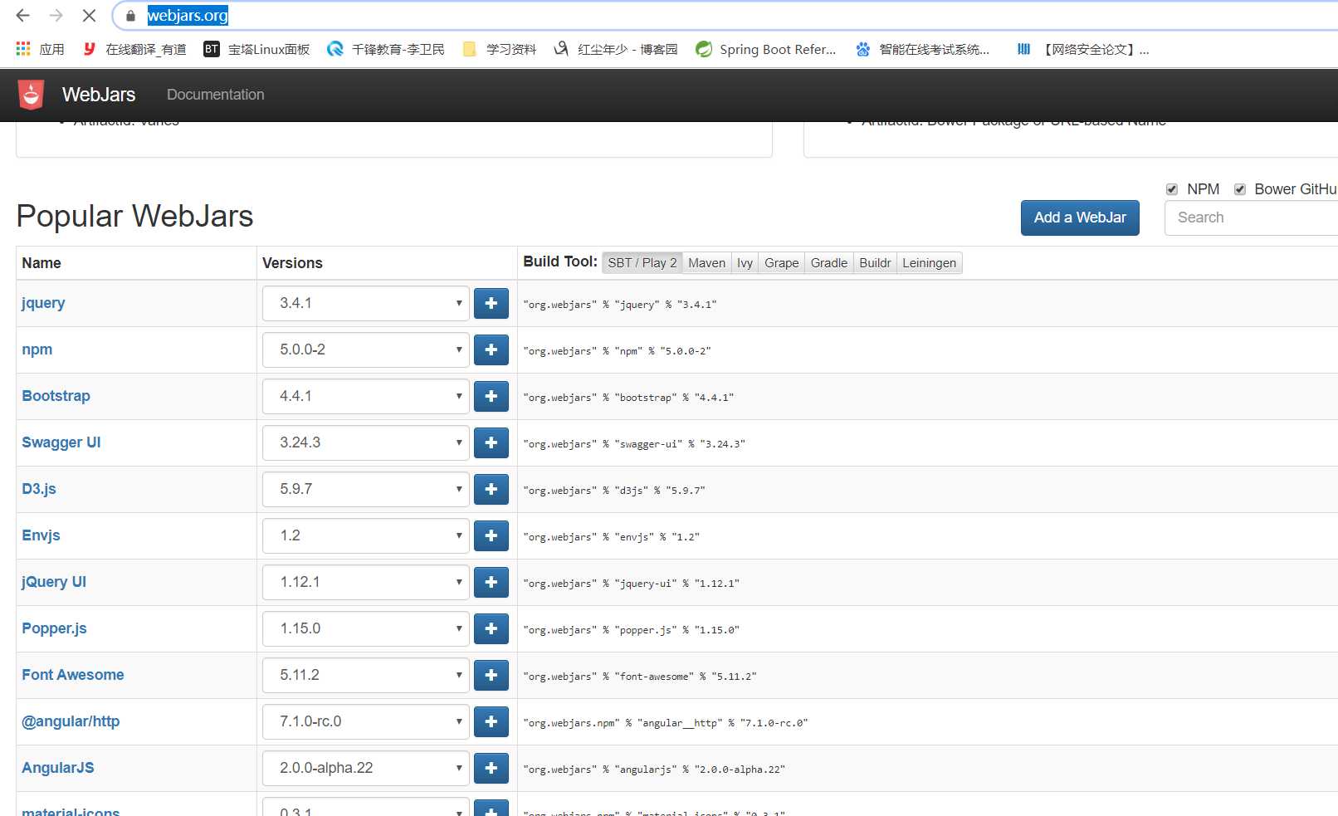
Task: Go back with the browser back arrow
Action: [23, 15]
